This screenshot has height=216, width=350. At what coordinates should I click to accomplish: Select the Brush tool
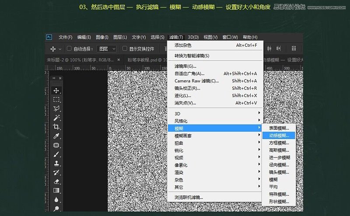click(56, 154)
